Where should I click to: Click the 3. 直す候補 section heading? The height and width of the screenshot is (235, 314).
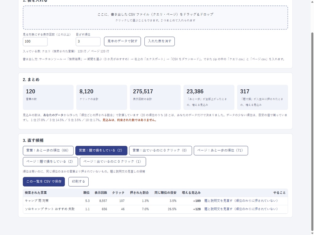click(33, 140)
